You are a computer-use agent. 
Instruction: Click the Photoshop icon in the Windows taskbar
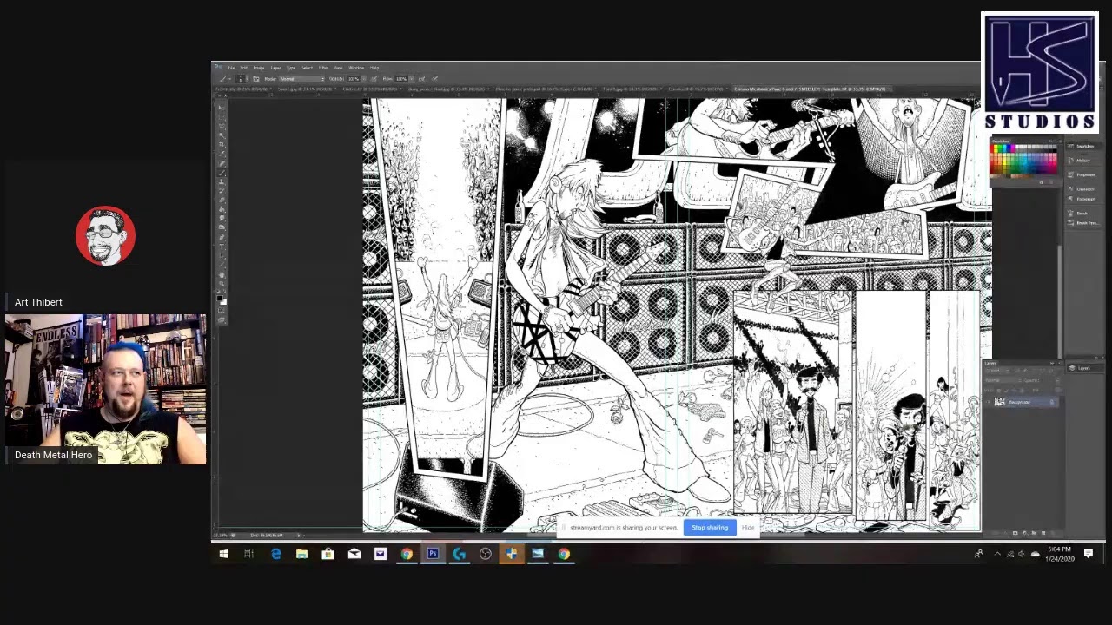433,554
